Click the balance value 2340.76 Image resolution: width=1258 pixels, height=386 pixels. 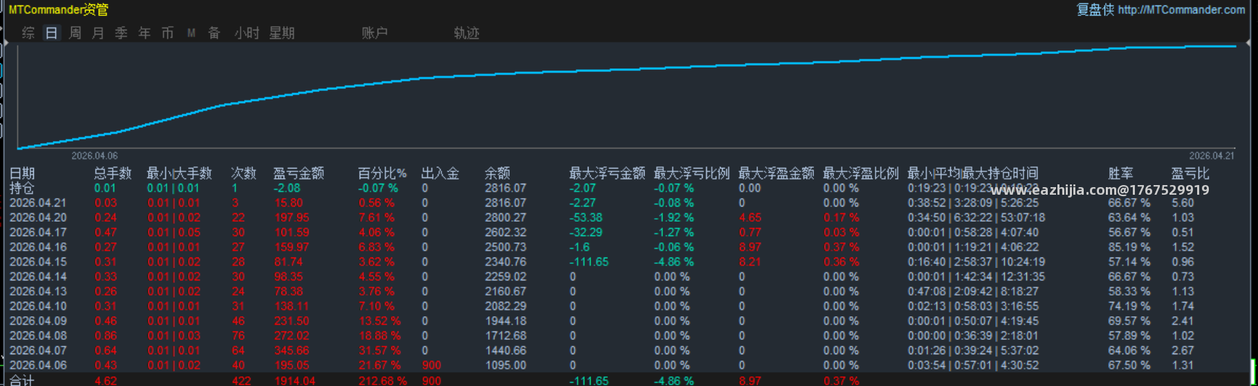506,262
